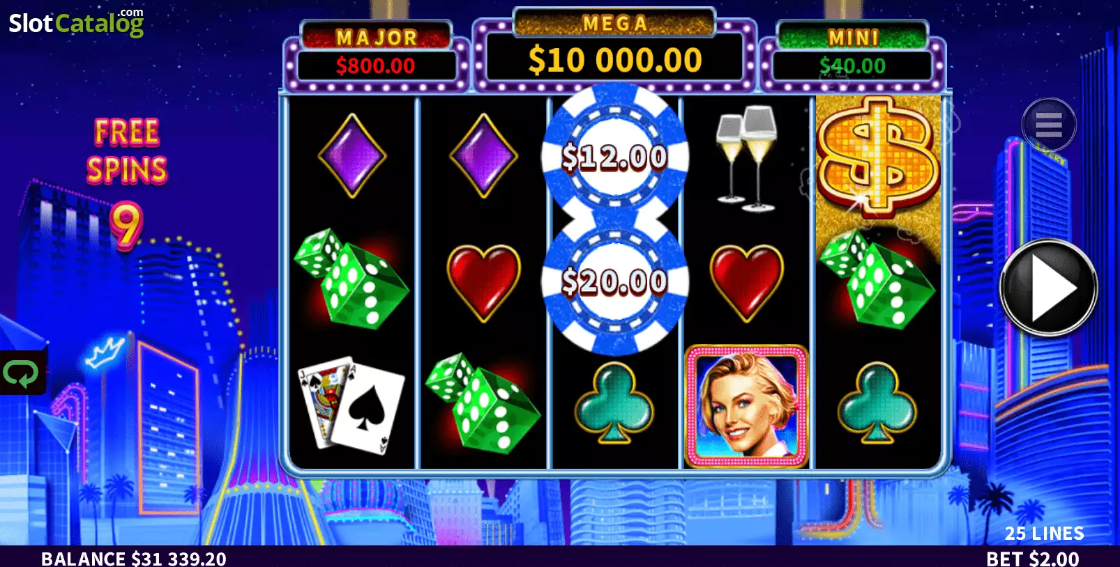Click the MEGA $10 000.00 jackpot display

(x=614, y=49)
